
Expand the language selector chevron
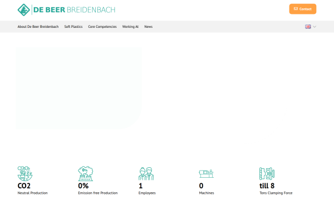(x=315, y=26)
